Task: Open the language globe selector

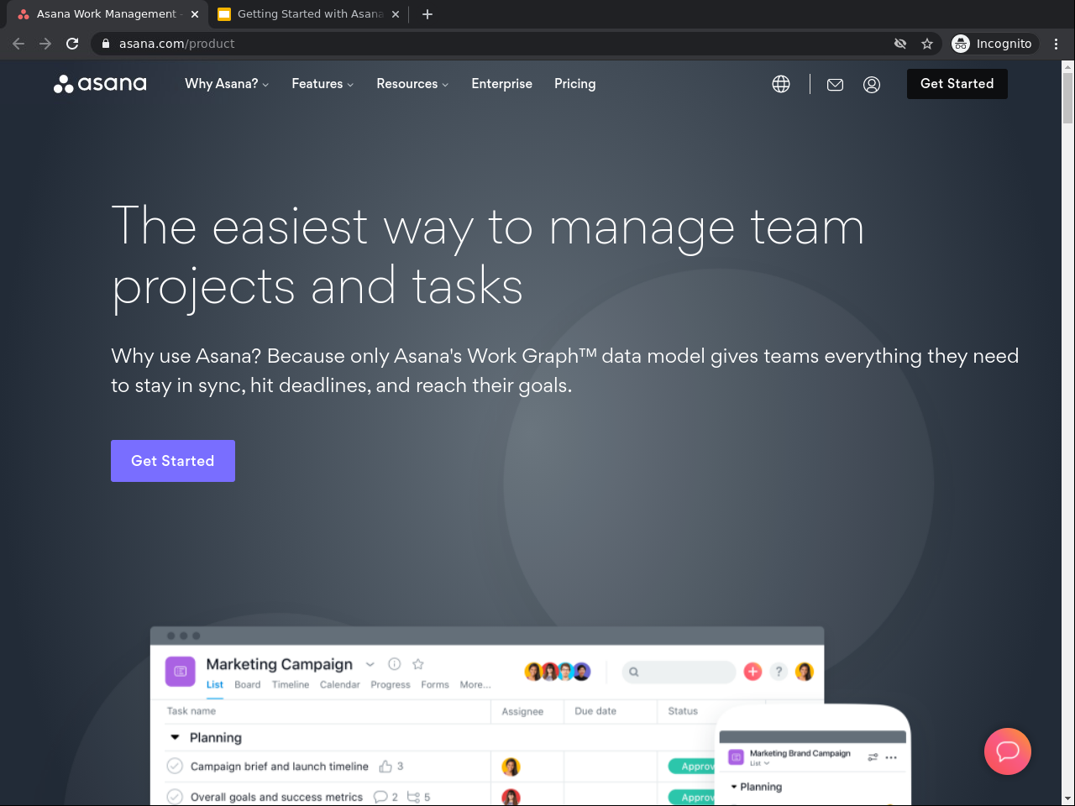Action: click(781, 84)
